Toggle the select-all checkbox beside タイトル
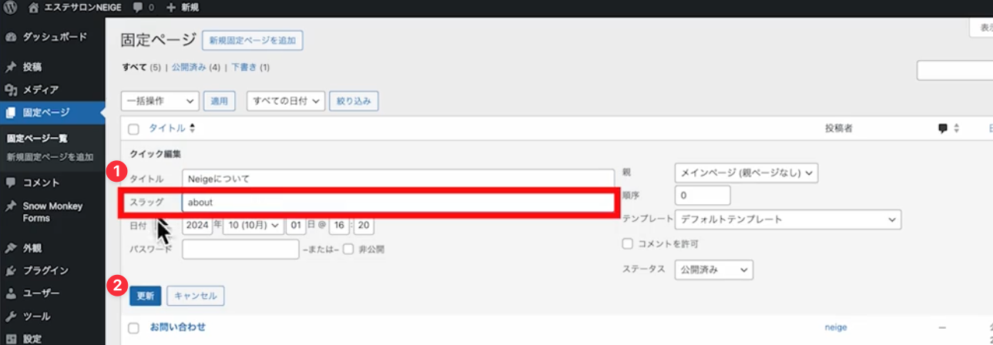Viewport: 993px width, 345px height. (133, 129)
